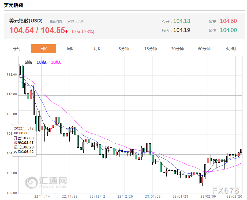
Task: Open the 4小时 chart view
Action: coord(230,49)
